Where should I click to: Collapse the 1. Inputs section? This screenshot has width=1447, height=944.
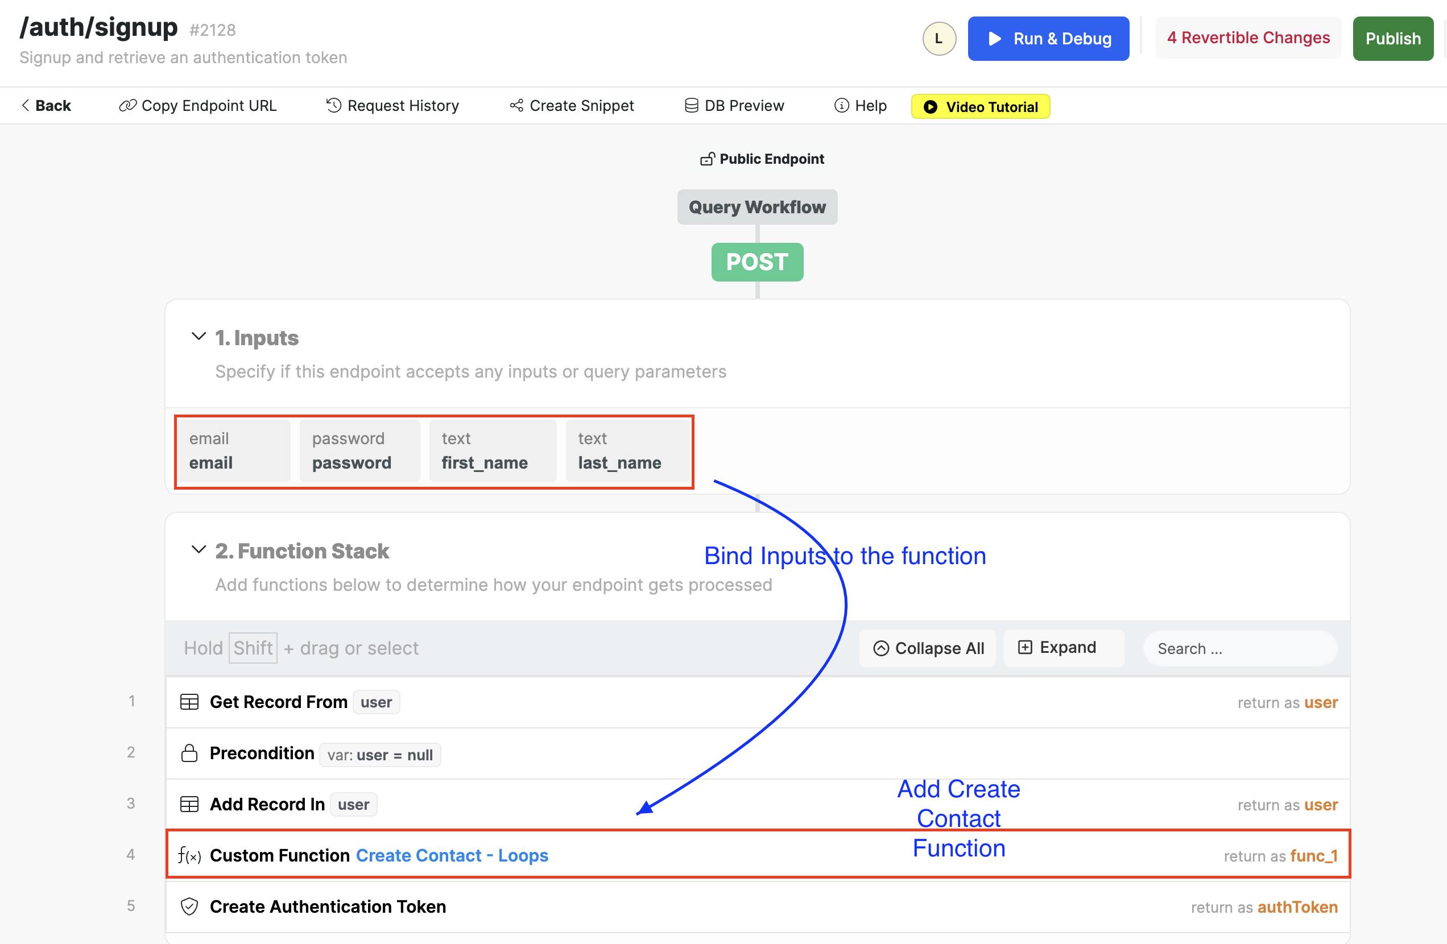(x=198, y=336)
